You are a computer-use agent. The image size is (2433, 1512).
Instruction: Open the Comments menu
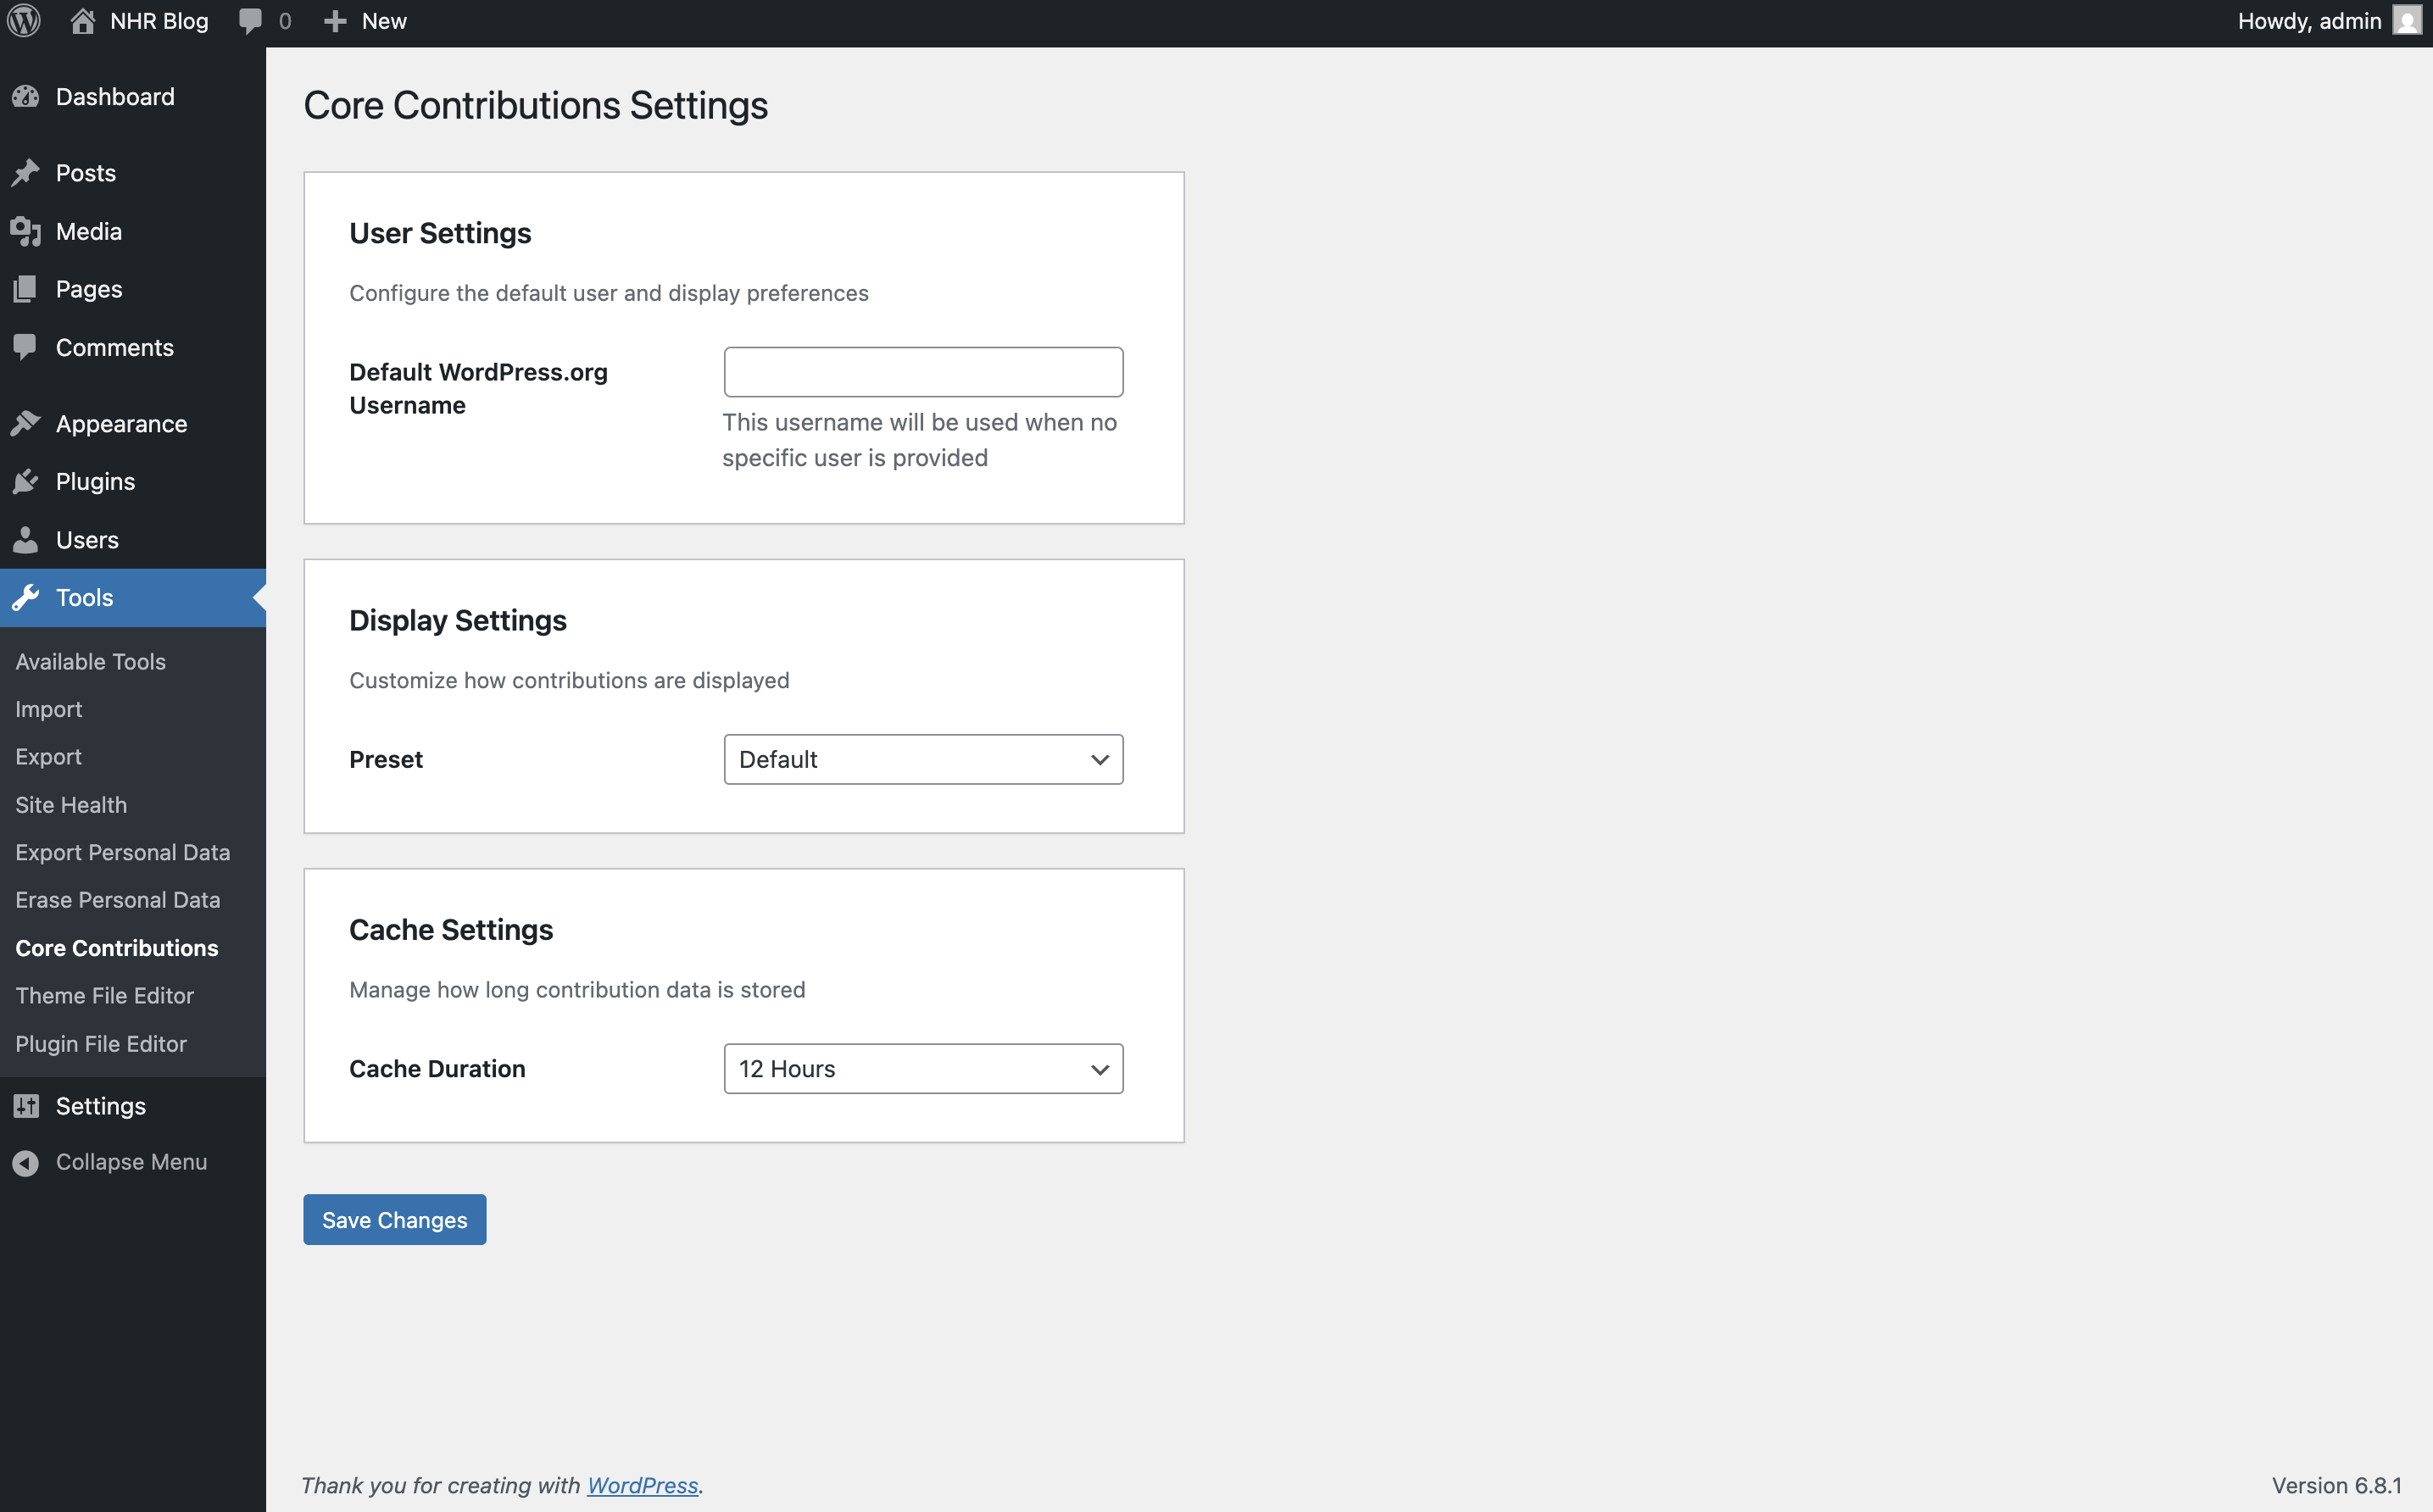pos(133,347)
